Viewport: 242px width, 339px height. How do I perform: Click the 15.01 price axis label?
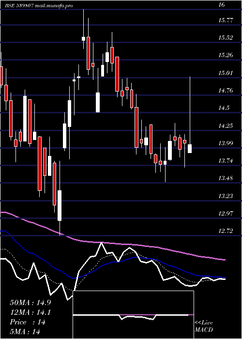tap(226, 73)
